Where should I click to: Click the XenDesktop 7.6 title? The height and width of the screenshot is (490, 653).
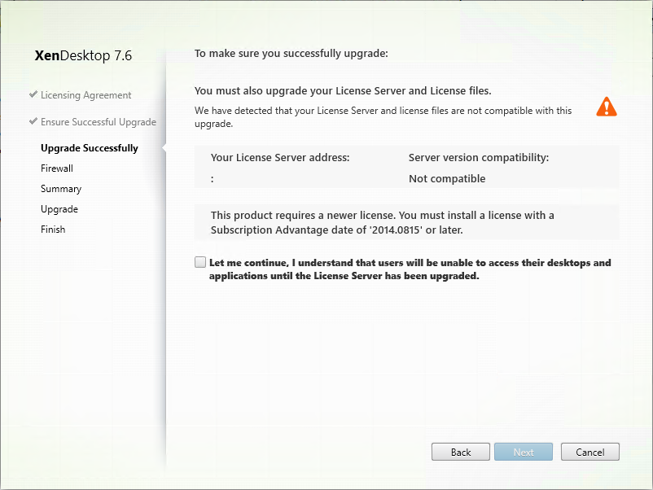tap(83, 56)
